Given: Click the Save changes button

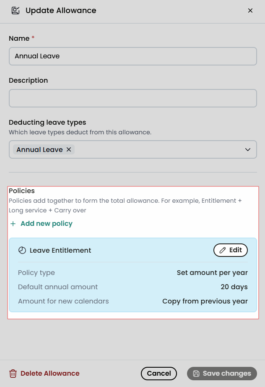Looking at the screenshot, I should point(222,374).
